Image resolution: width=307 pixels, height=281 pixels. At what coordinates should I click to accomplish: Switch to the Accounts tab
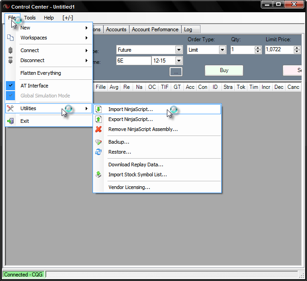point(116,29)
